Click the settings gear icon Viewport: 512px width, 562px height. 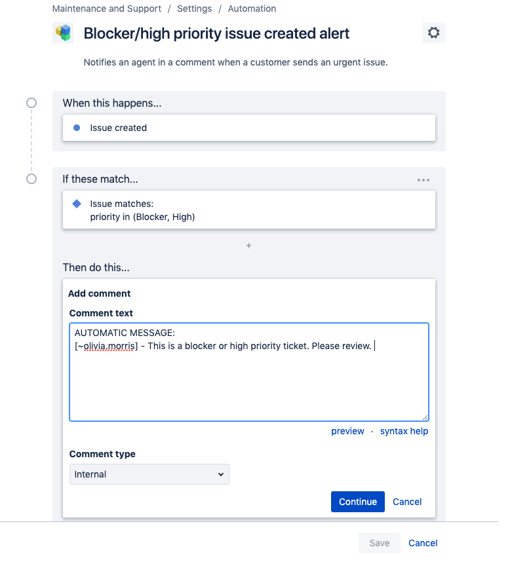click(x=433, y=33)
